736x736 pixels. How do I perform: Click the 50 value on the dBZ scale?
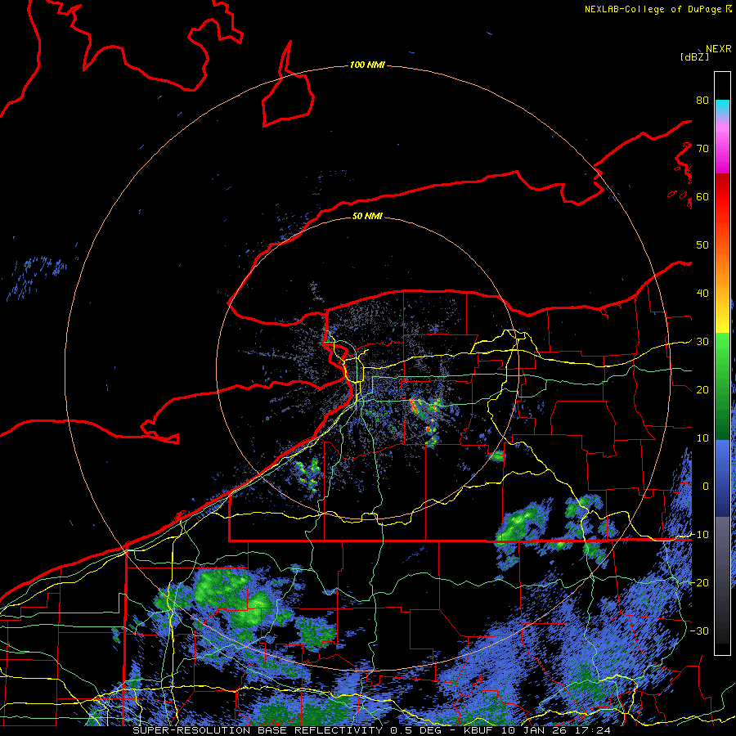click(x=702, y=245)
